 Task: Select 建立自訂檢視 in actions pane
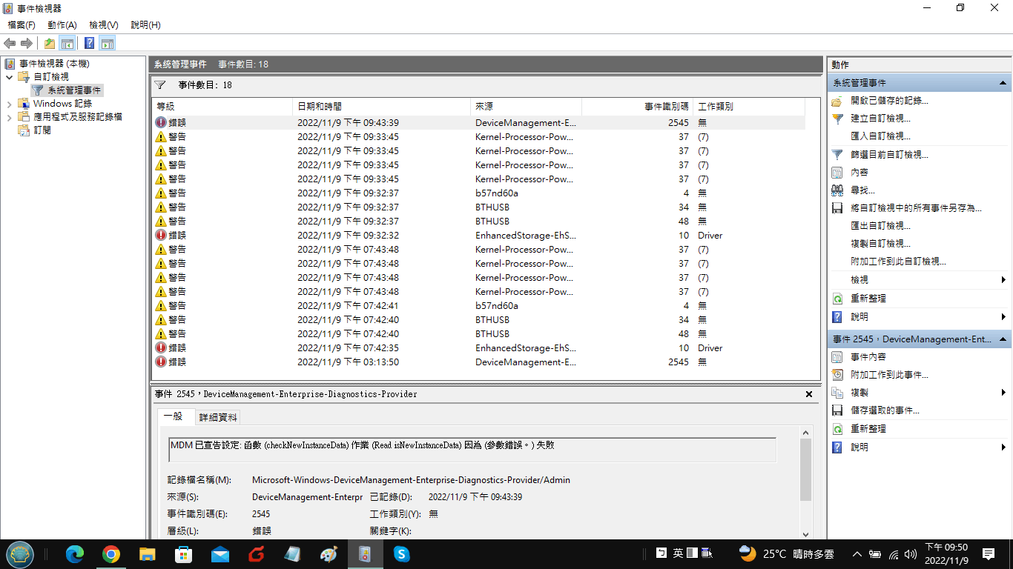[x=880, y=119]
